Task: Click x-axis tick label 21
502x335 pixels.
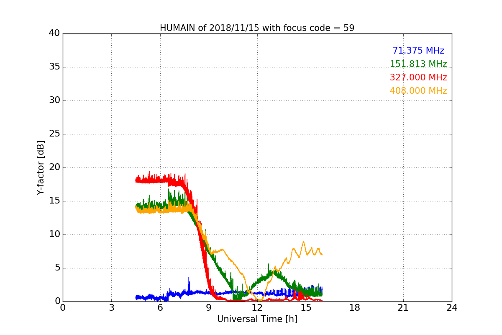Action: [403, 308]
